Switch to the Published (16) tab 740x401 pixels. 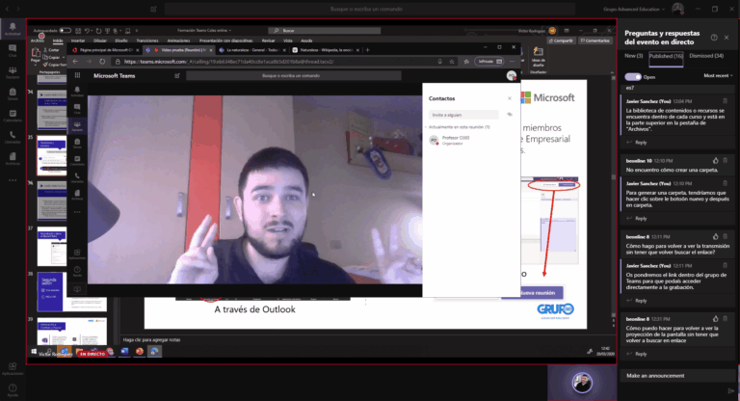pyautogui.click(x=666, y=56)
